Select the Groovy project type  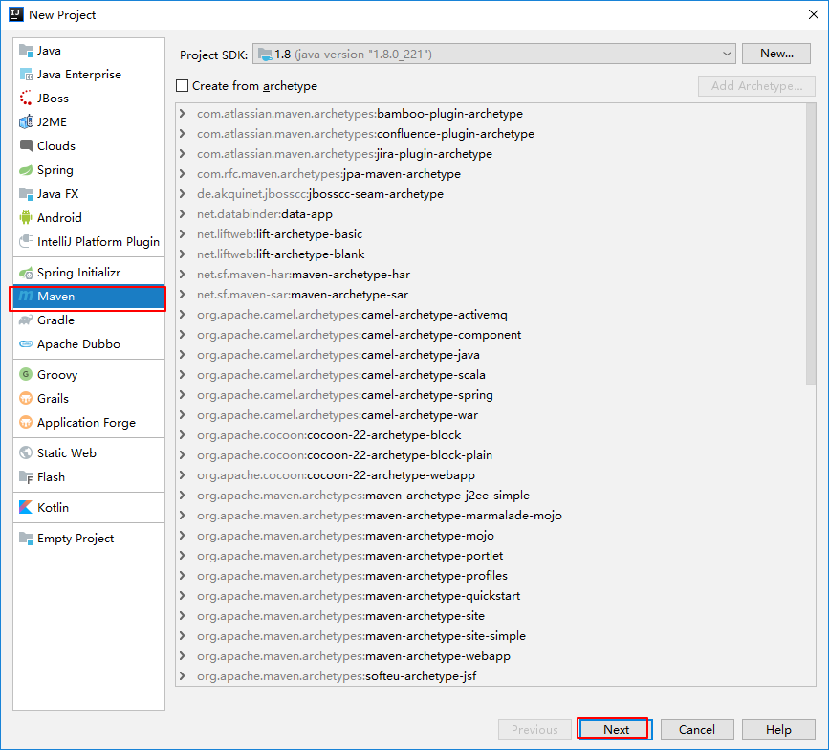pyautogui.click(x=57, y=374)
